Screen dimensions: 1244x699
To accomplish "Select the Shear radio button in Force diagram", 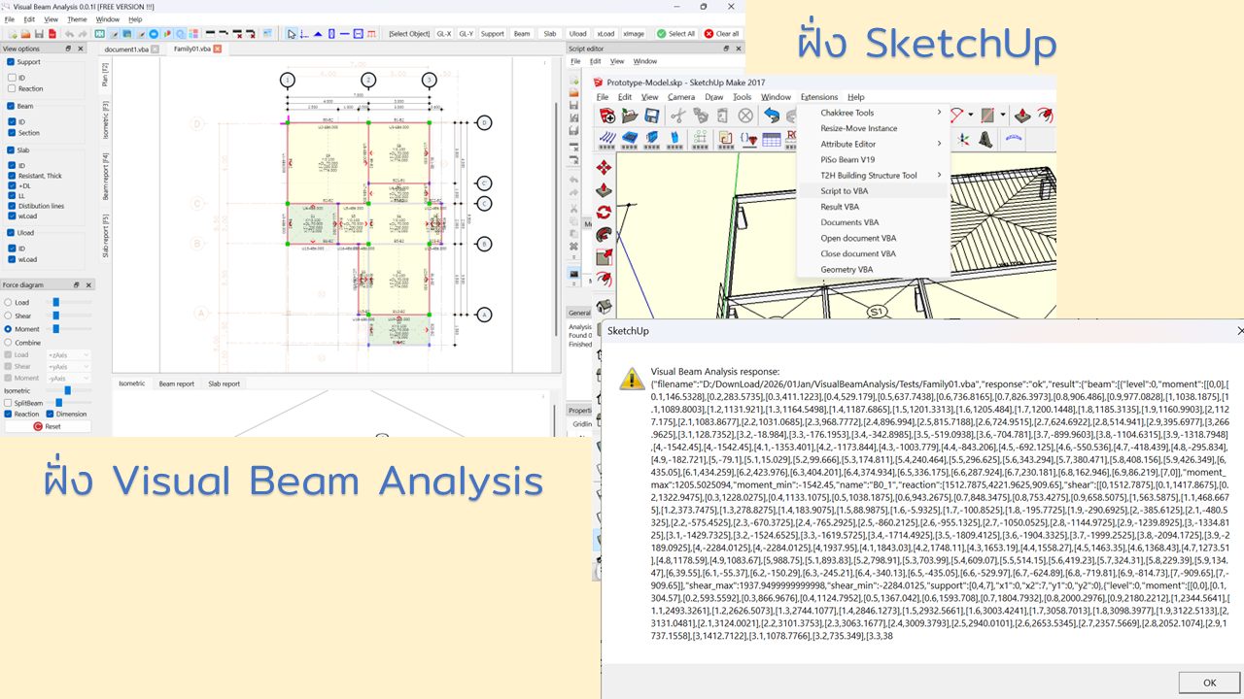I will click(9, 316).
